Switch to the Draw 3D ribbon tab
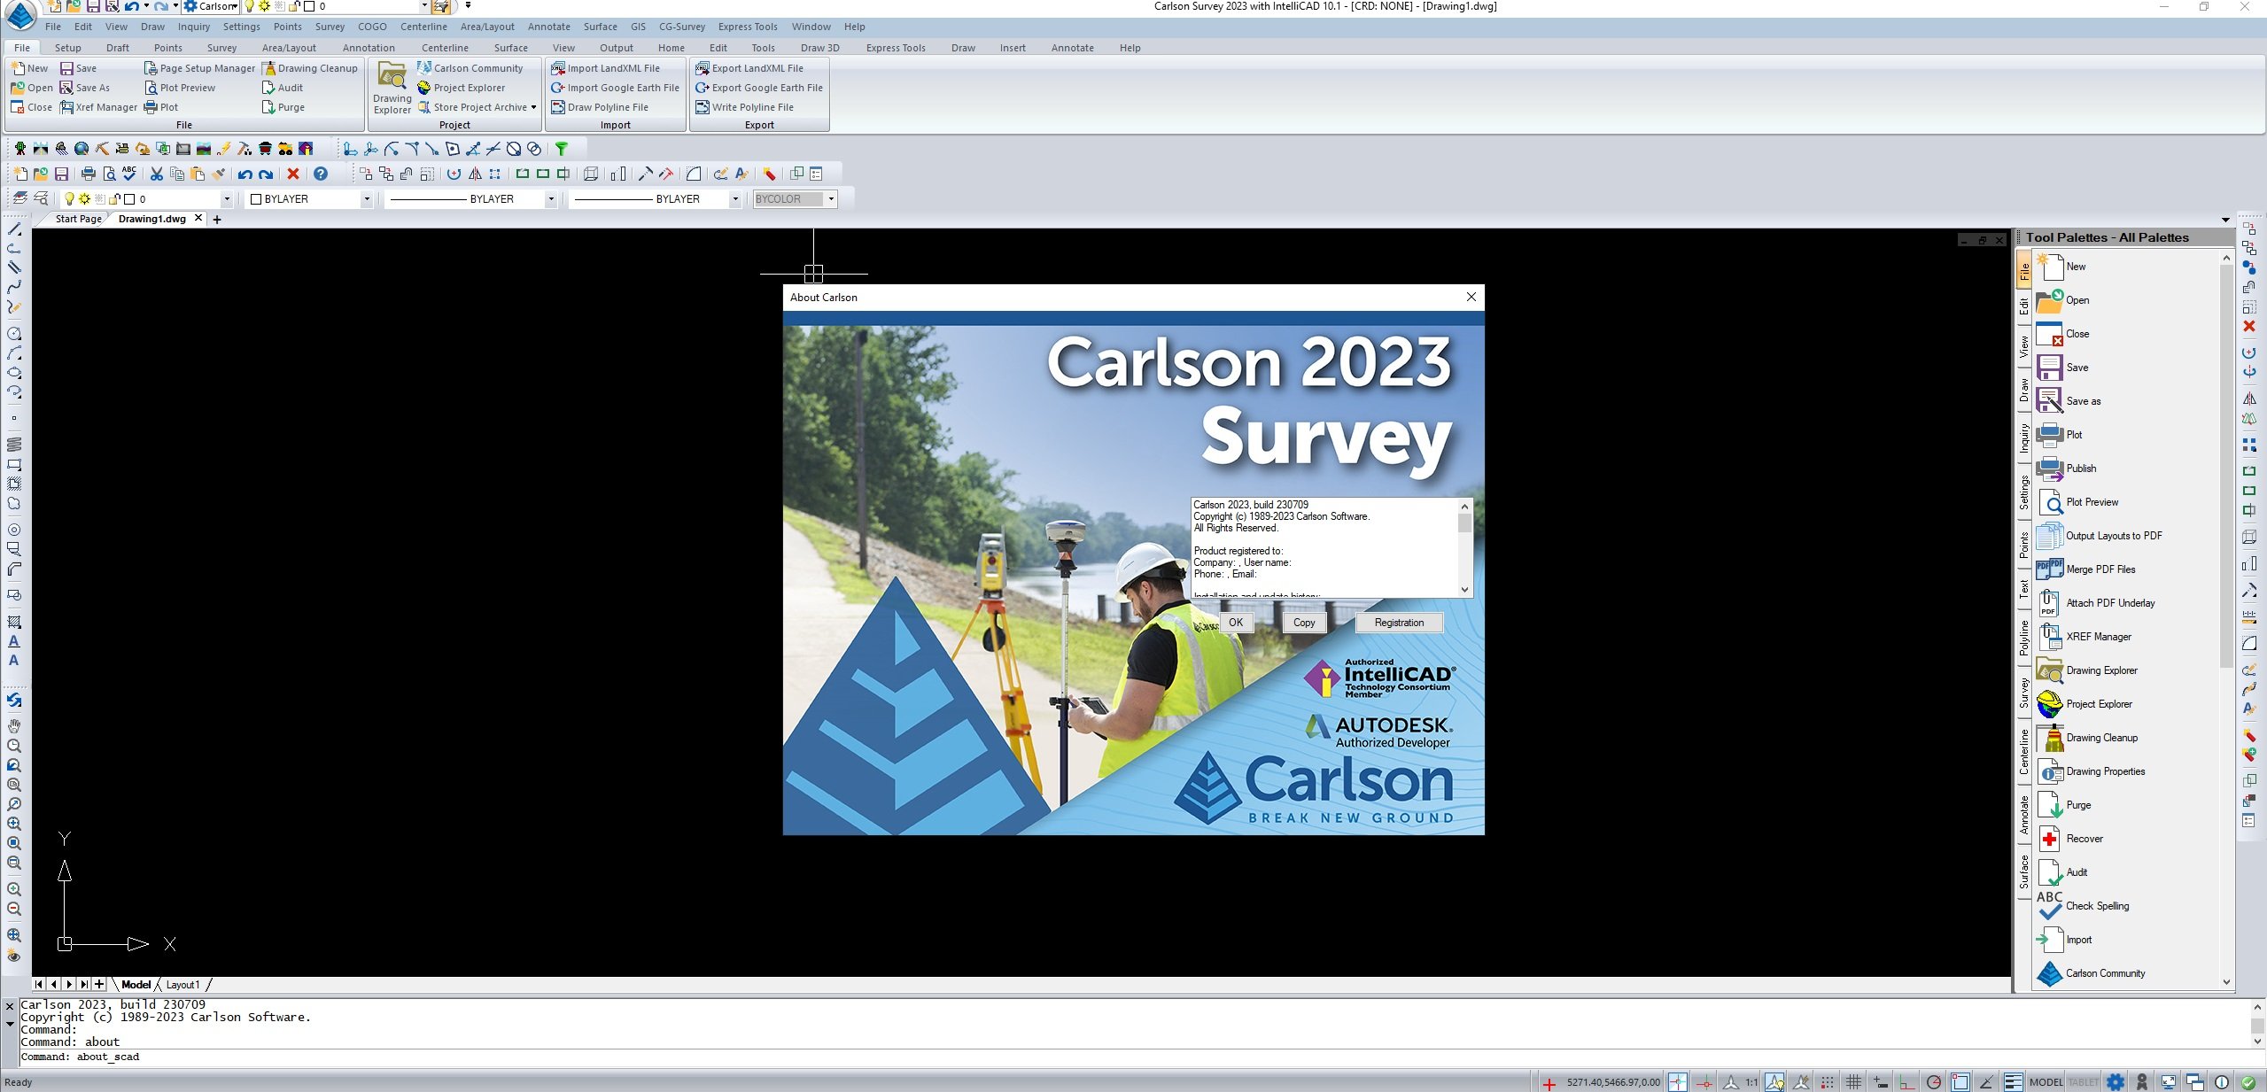Screen dimensions: 2267x1092 (819, 48)
